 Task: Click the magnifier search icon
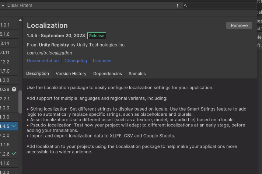coord(185,6)
